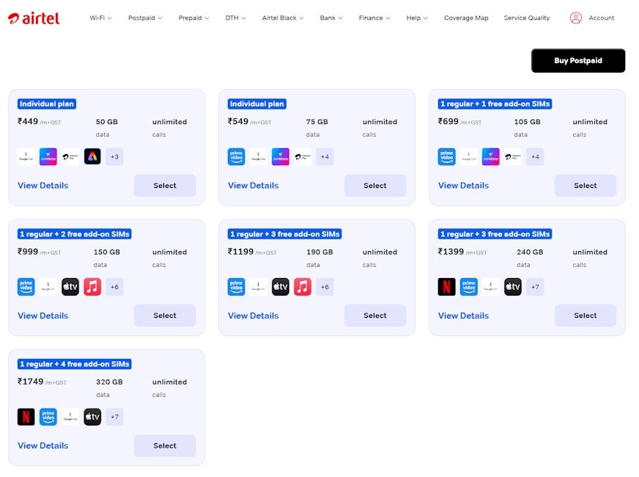
Task: Click the JioHotstar icon in ₹549 plan
Action: pyautogui.click(x=281, y=156)
